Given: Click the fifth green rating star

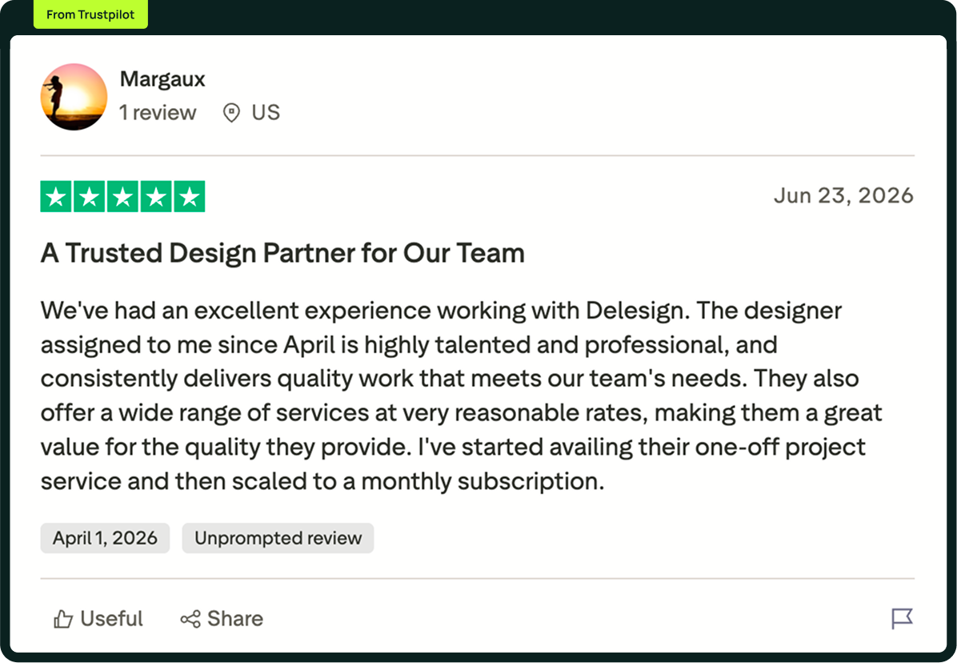Looking at the screenshot, I should (x=189, y=197).
